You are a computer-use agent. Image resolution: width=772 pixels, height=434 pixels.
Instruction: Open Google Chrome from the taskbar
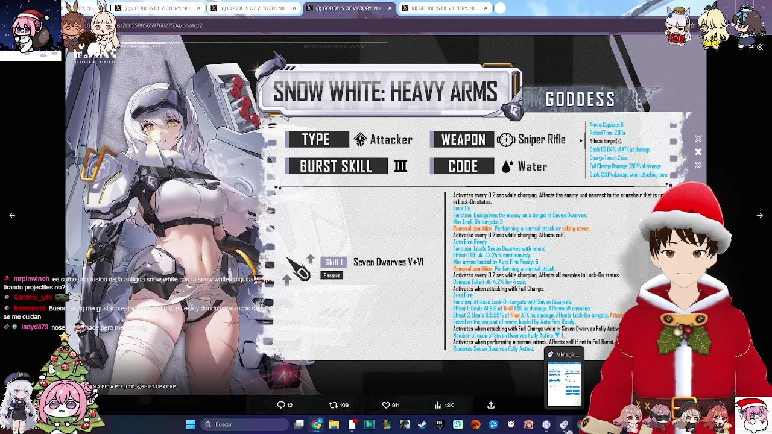point(317,424)
